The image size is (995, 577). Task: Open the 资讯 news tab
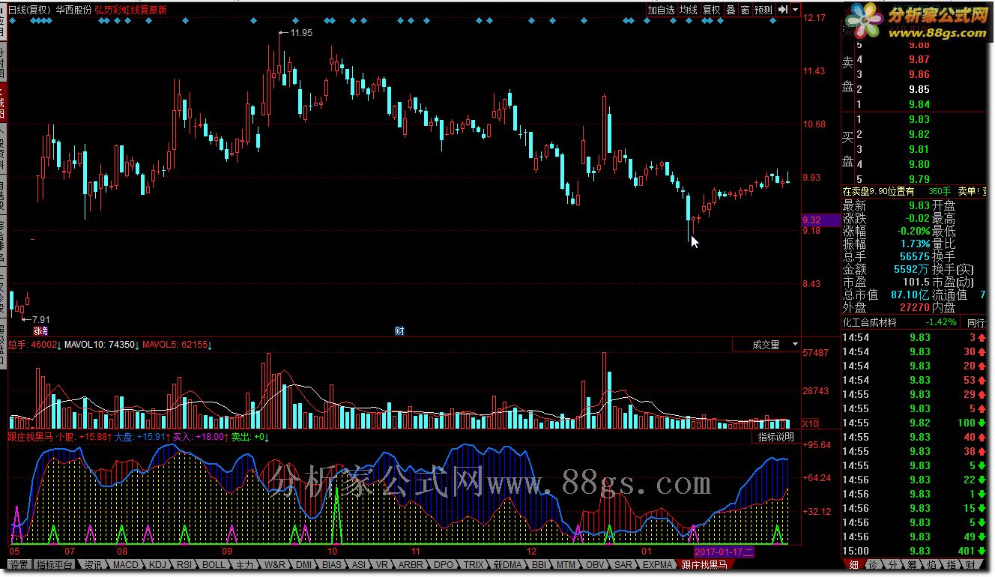(93, 564)
